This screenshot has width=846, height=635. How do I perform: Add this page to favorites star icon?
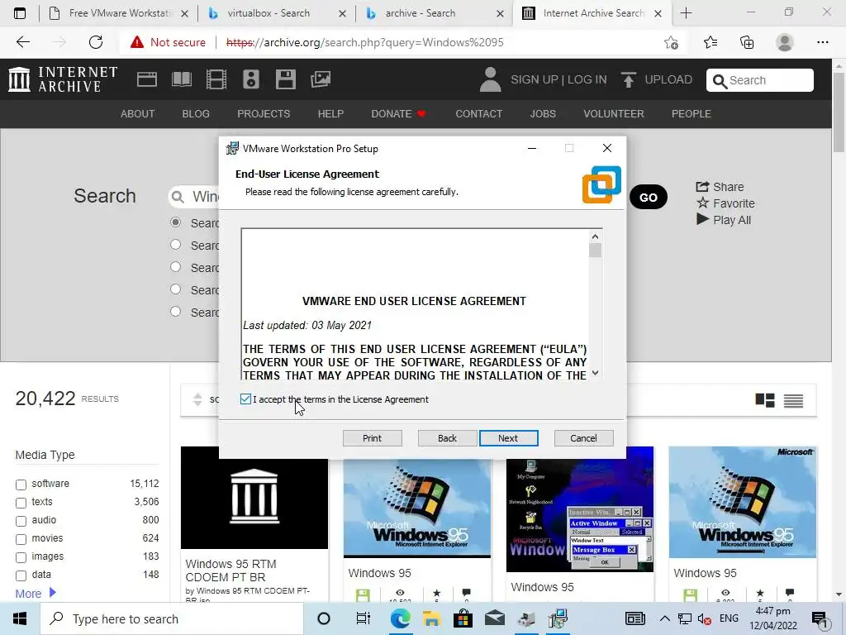point(671,43)
